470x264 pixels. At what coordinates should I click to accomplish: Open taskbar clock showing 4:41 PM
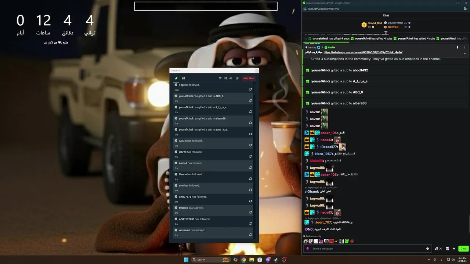(x=462, y=260)
